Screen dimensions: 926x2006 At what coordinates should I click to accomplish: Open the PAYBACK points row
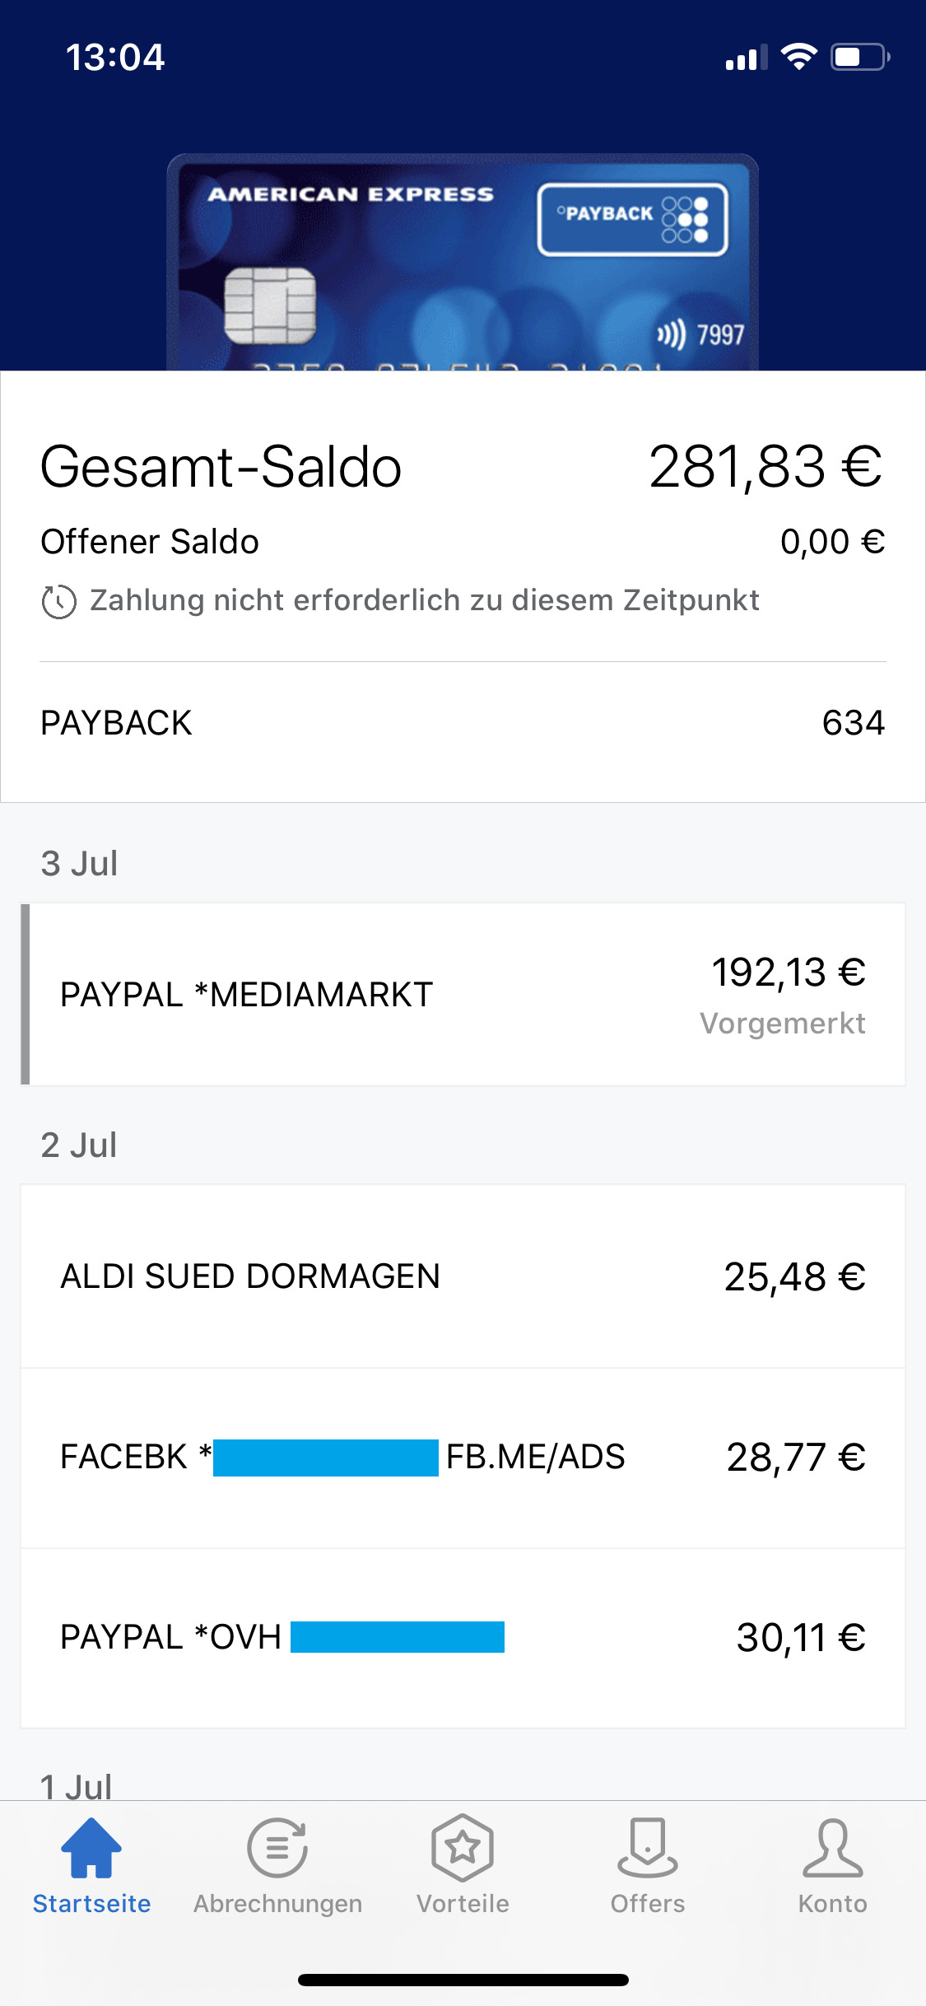tap(463, 723)
